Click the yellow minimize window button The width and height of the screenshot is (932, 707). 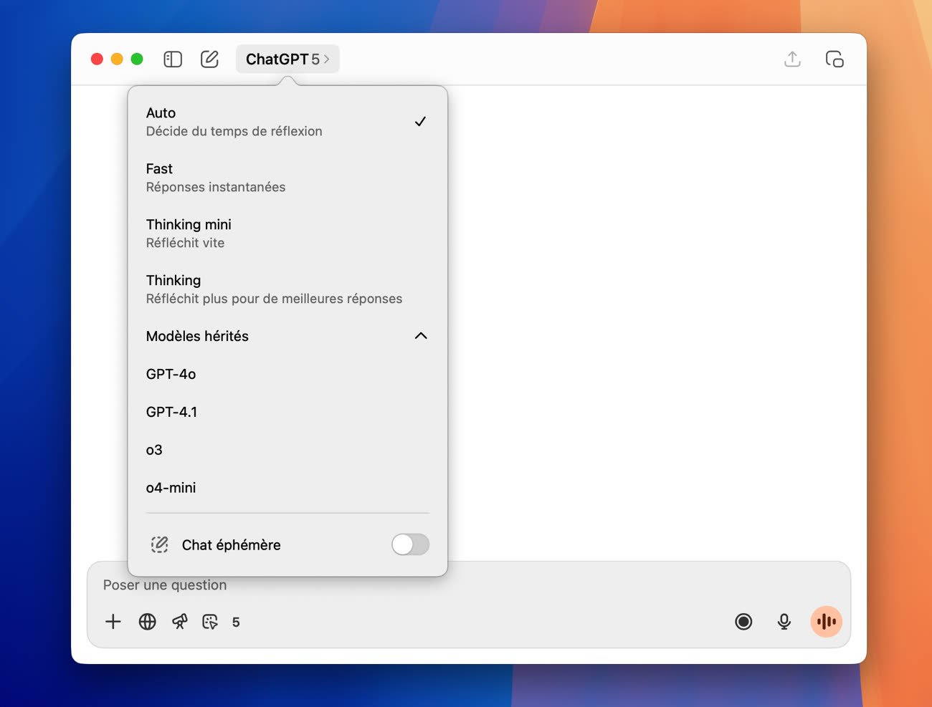117,59
